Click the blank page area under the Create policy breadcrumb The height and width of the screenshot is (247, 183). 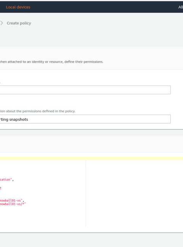(91, 37)
